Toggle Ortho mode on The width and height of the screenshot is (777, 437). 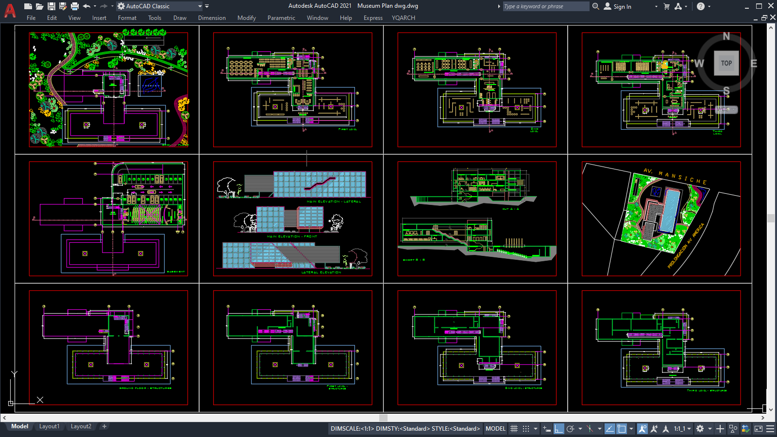point(559,429)
